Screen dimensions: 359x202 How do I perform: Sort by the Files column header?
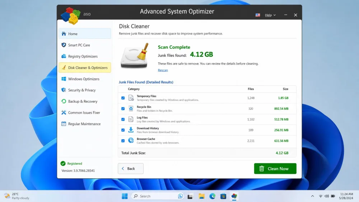point(251,89)
